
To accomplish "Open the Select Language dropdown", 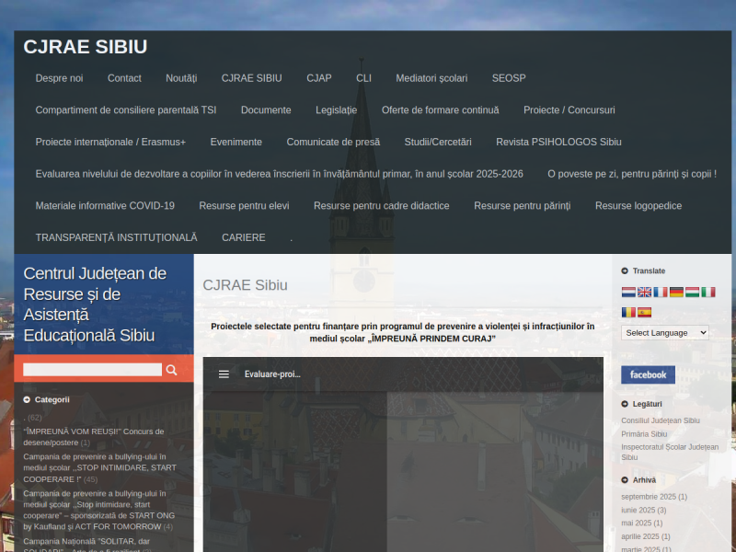I will click(664, 332).
